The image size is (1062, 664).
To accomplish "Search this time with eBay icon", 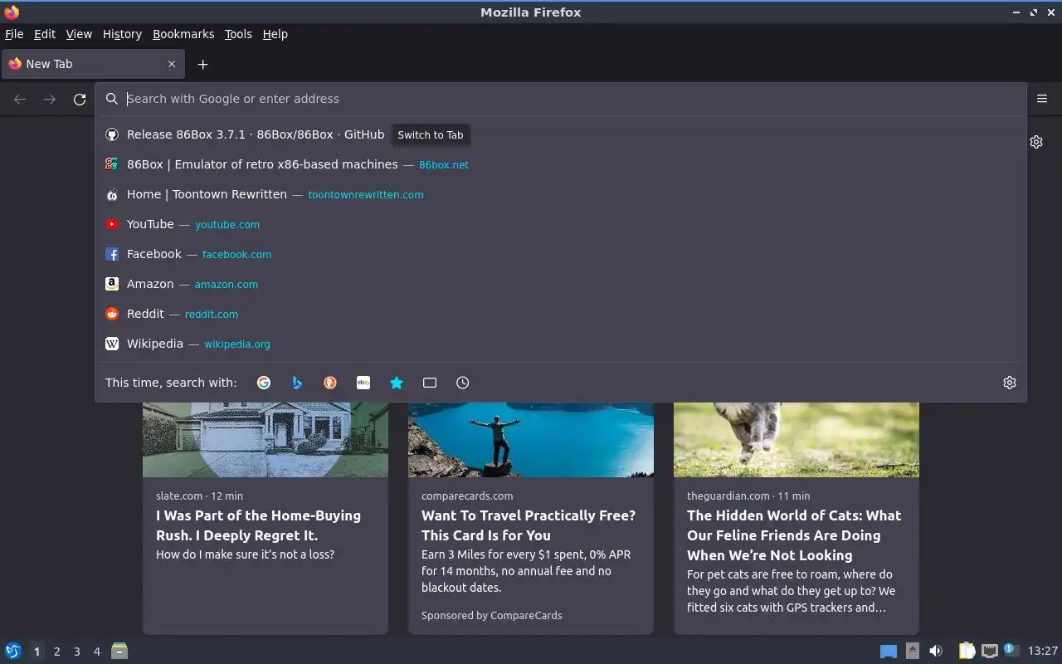I will point(363,383).
